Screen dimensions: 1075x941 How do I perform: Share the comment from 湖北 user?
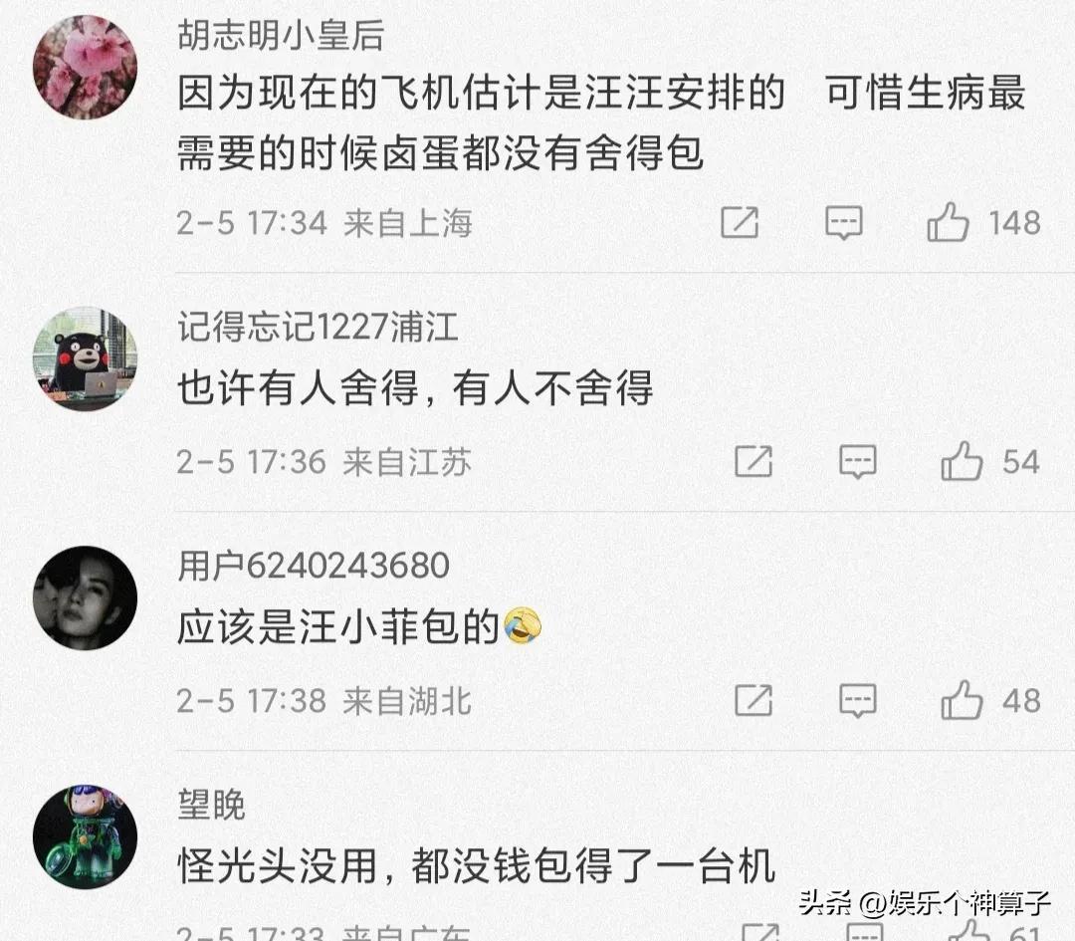tap(753, 700)
